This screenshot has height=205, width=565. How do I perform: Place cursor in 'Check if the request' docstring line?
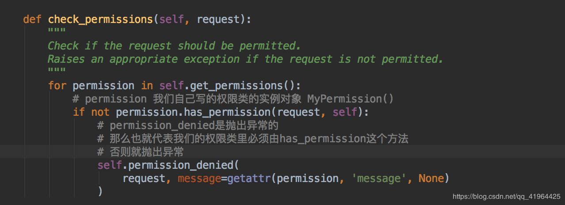tap(174, 46)
